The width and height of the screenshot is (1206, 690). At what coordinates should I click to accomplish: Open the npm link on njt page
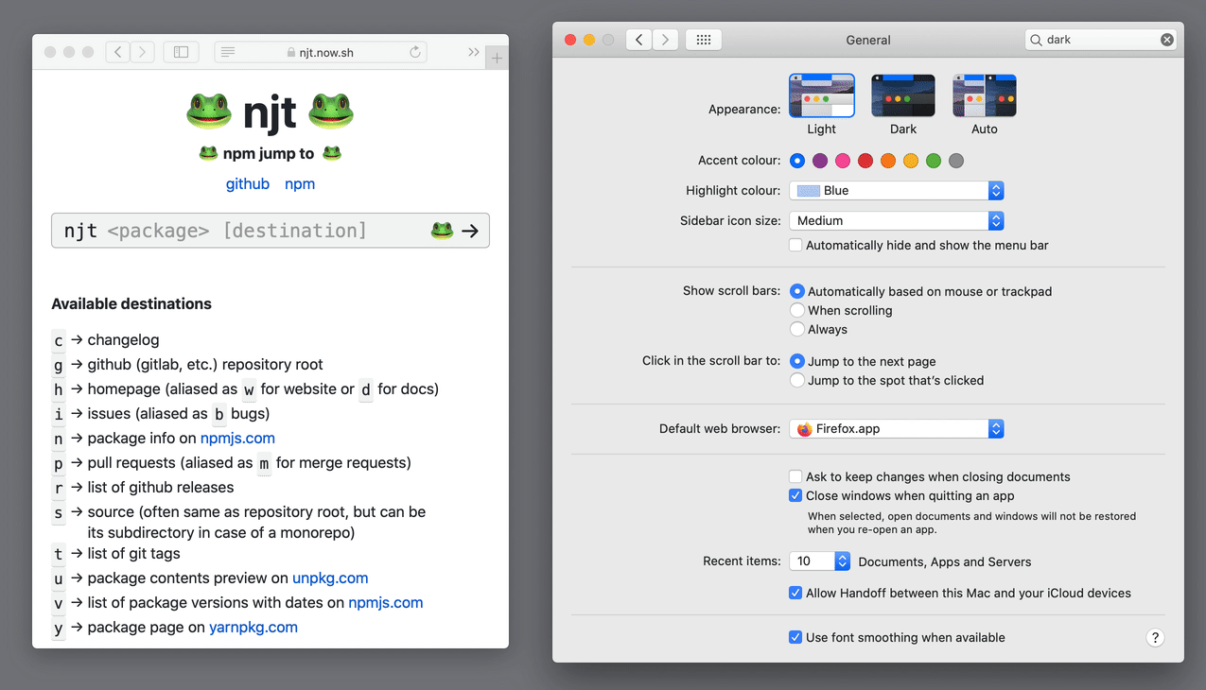click(300, 183)
